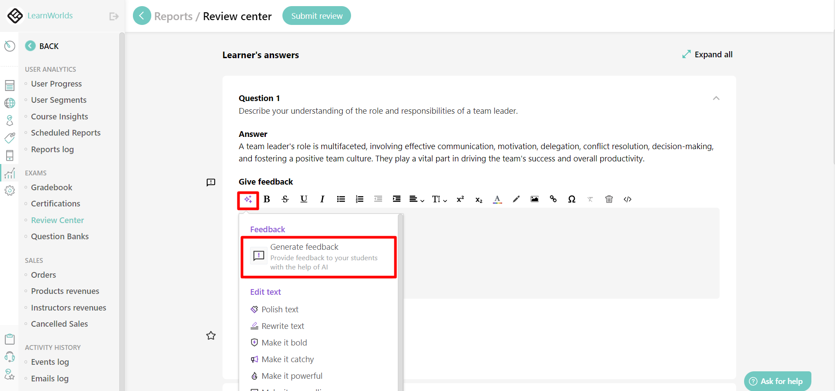
Task: Insert an image into feedback
Action: point(534,199)
